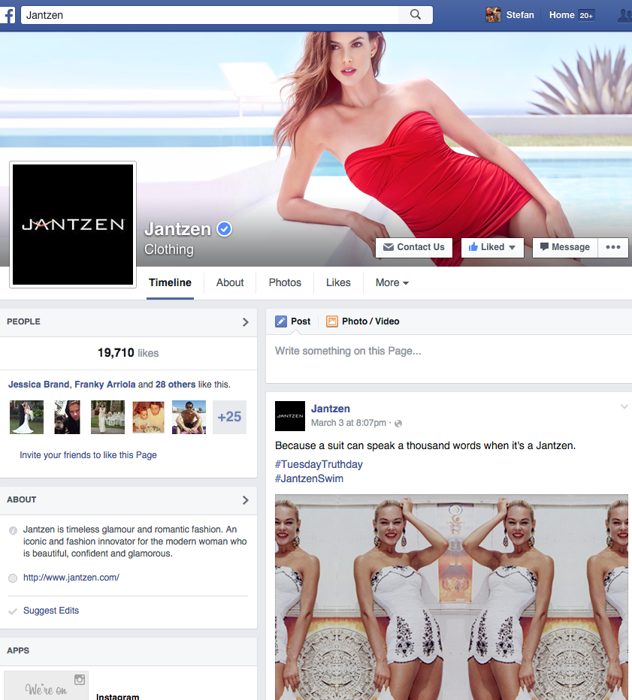Click the Post pencil icon

(x=281, y=321)
